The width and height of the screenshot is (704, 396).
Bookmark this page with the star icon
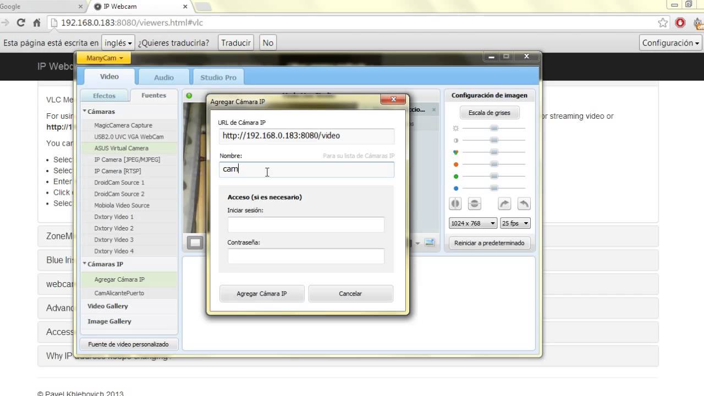(x=663, y=23)
